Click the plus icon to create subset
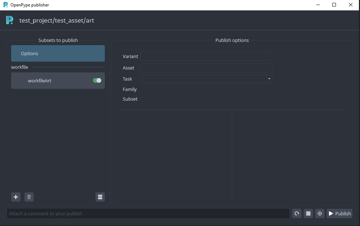The image size is (360, 226). [15, 197]
